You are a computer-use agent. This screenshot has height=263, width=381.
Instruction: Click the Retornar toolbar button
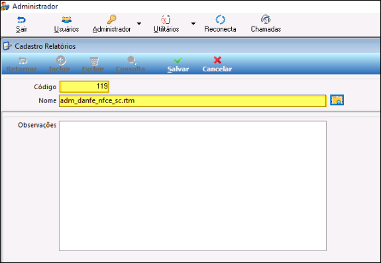pyautogui.click(x=22, y=65)
